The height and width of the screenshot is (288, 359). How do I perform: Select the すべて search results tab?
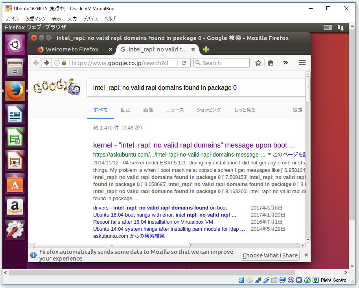pos(100,110)
